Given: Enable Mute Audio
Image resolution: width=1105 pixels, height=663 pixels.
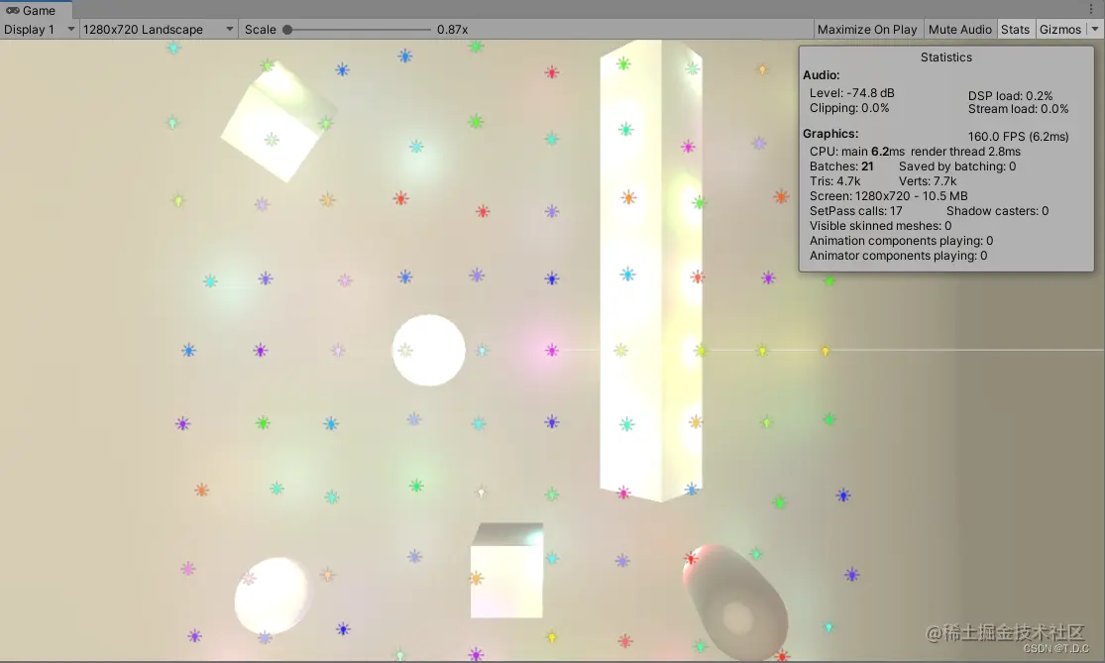Looking at the screenshot, I should 958,29.
